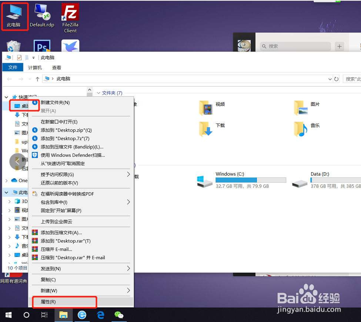Open the 此电脑 desktop icon
Image resolution: width=361 pixels, height=322 pixels.
tap(14, 16)
